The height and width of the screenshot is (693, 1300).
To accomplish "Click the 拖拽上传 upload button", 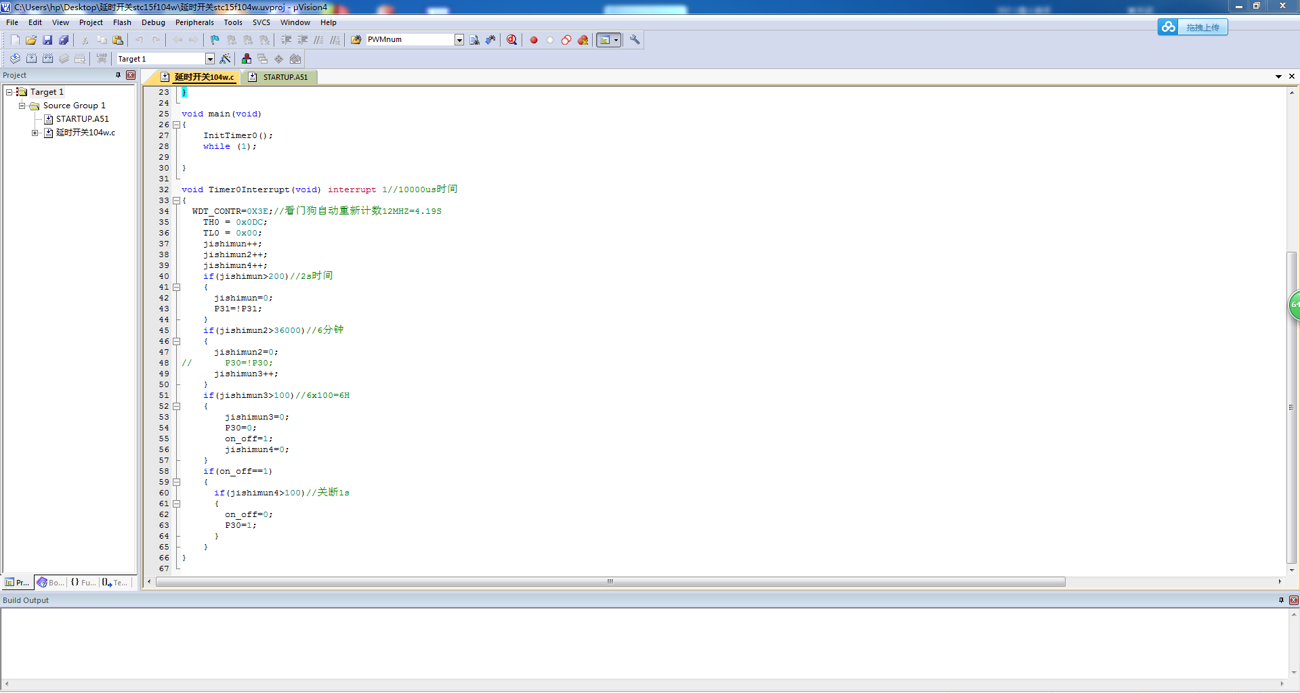I will pos(1202,27).
